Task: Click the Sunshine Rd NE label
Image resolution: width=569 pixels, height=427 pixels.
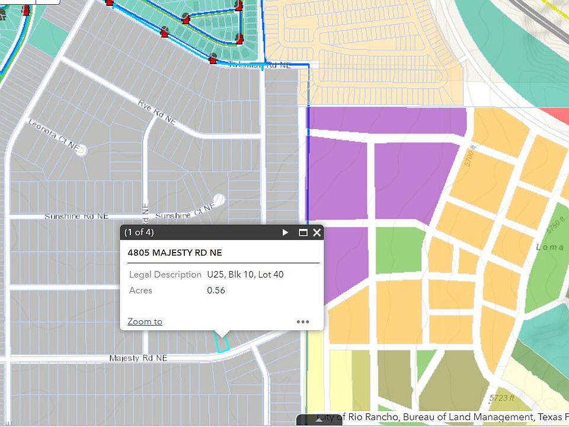Action: click(76, 216)
